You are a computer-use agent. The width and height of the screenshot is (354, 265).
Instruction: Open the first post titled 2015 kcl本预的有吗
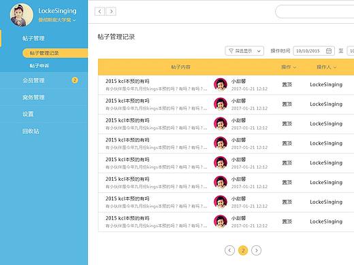[x=127, y=82]
